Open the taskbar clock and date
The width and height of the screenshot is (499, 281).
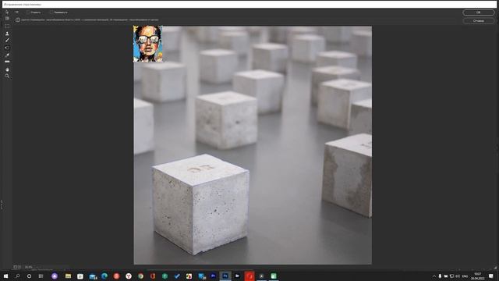(477, 276)
